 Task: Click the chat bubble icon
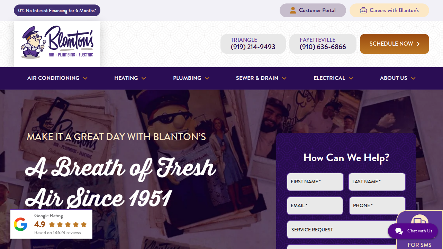click(x=399, y=231)
